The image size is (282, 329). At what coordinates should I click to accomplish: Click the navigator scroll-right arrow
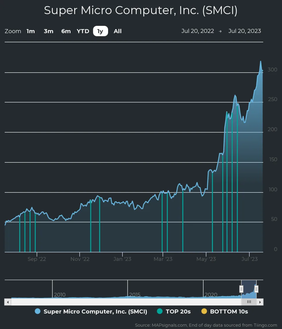point(260,302)
